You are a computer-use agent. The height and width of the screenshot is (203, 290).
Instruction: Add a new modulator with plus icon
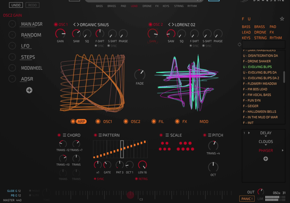29,90
